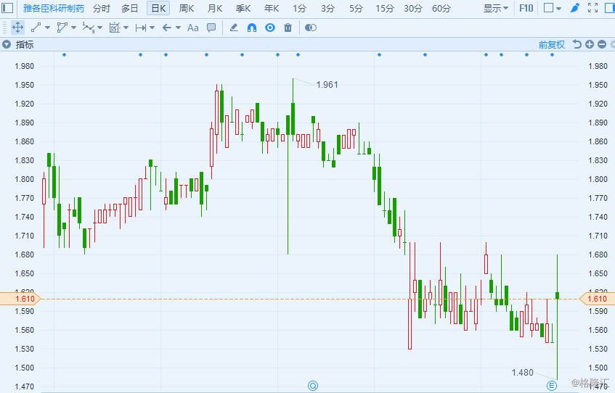615x393 pixels.
Task: Switch to 分时 intraday tab
Action: pyautogui.click(x=102, y=8)
